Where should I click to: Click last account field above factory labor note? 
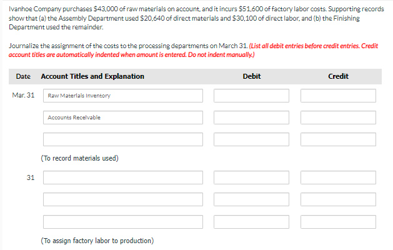[123, 221]
